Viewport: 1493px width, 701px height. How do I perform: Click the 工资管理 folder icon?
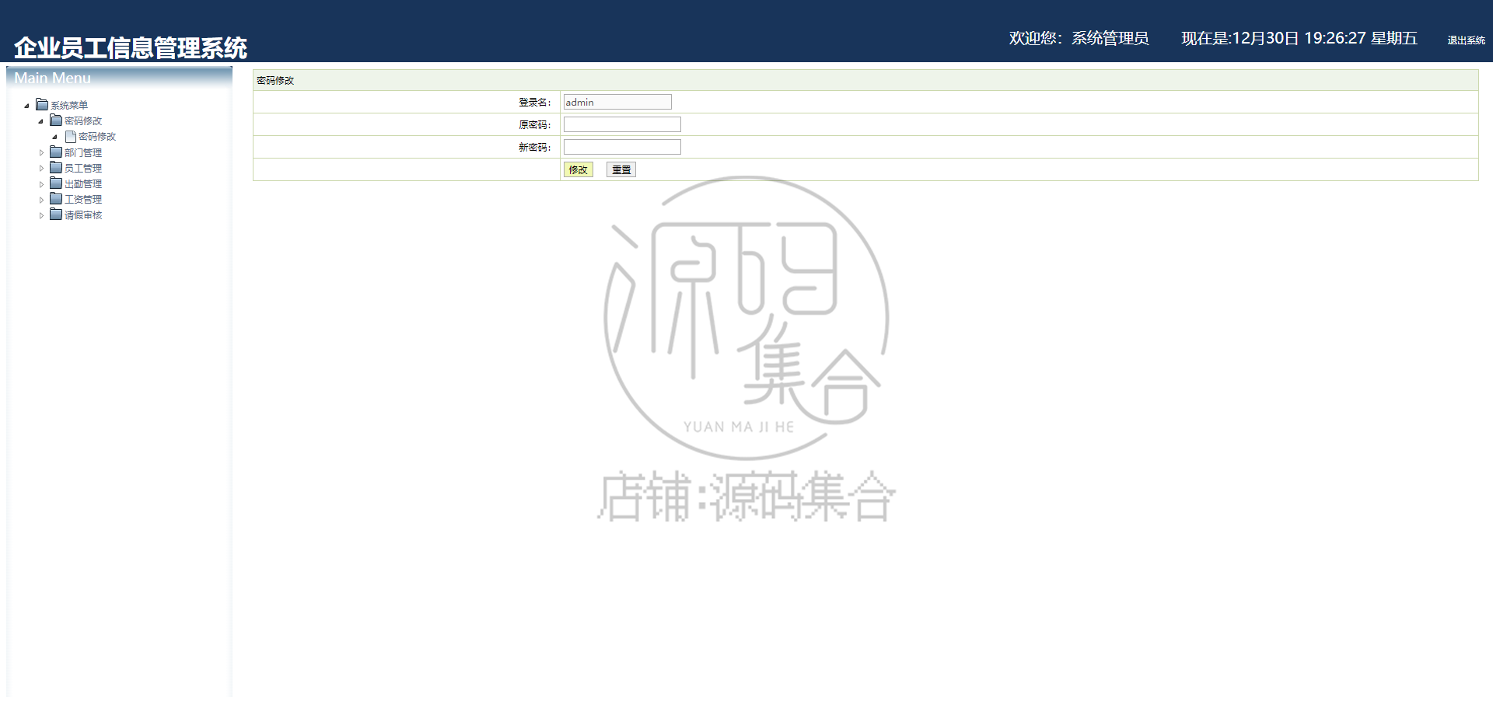click(56, 199)
